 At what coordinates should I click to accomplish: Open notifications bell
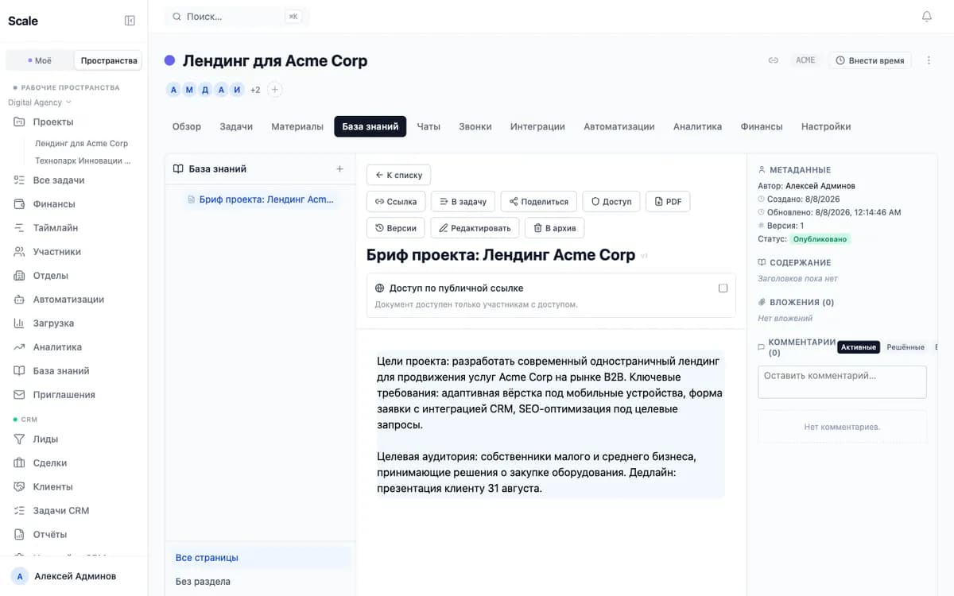pos(926,17)
